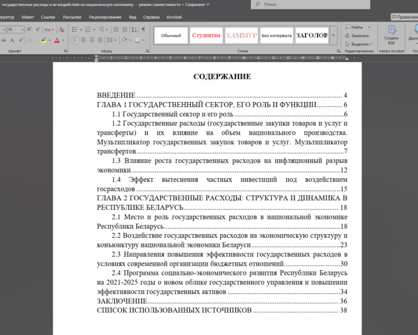Clear all formatting with the eraser icon
This screenshot has height=335, width=418.
(62, 30)
